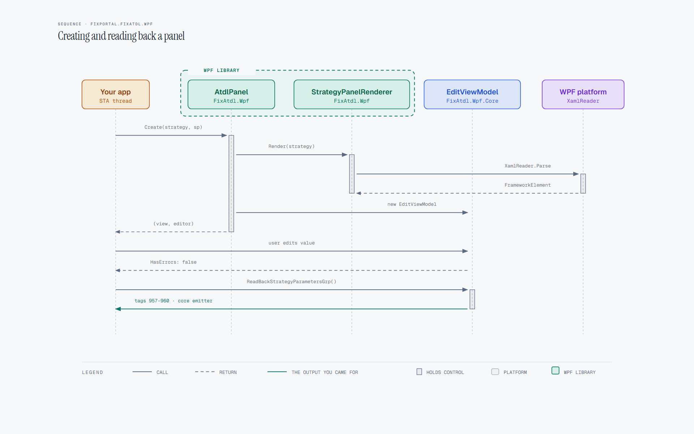Click the 'WPF LIBRARY' group title
Image resolution: width=694 pixels, height=434 pixels.
[x=222, y=71]
